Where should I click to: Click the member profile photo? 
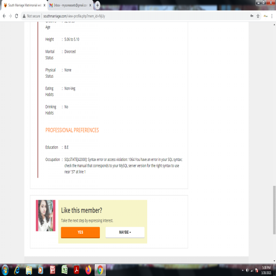point(46,215)
